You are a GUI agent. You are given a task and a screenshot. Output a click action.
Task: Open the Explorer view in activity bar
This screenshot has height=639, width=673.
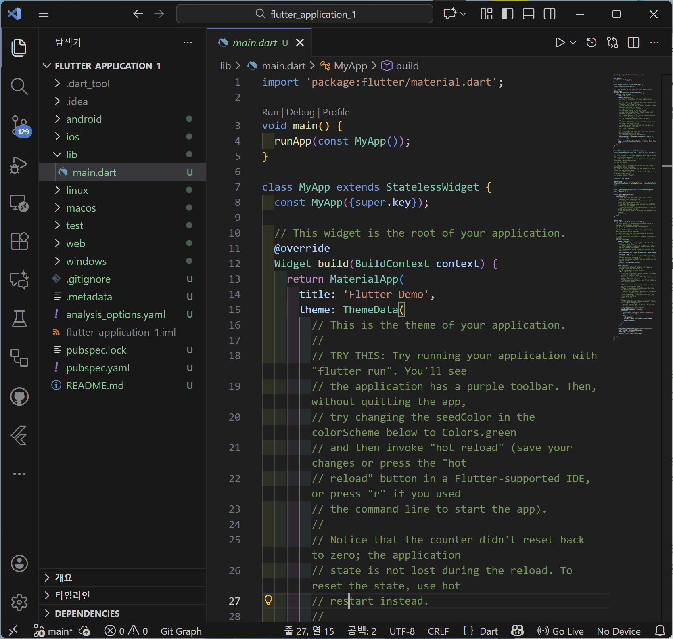(x=19, y=48)
